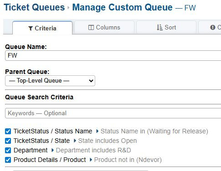Click the arrow icon next to Status Name criterion
Viewport: 221px width, 171px height.
(98, 131)
